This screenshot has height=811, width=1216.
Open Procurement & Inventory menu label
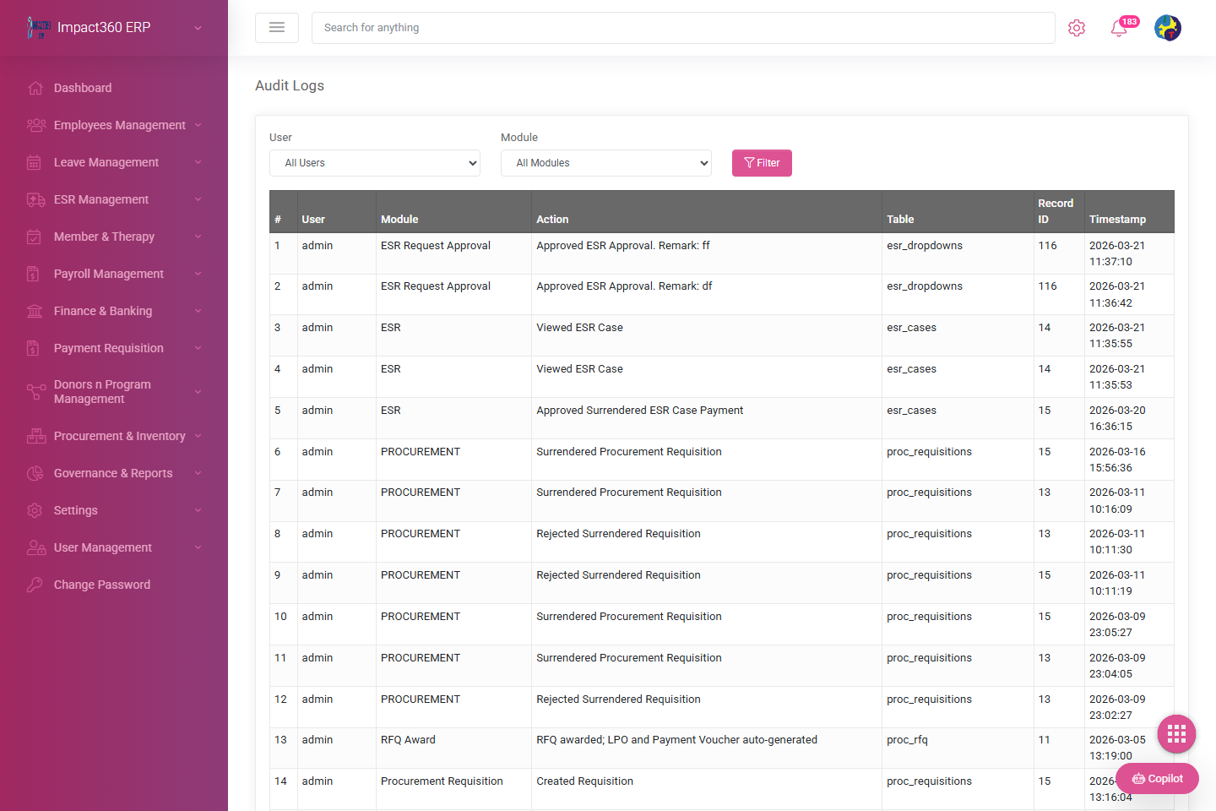pyautogui.click(x=120, y=436)
